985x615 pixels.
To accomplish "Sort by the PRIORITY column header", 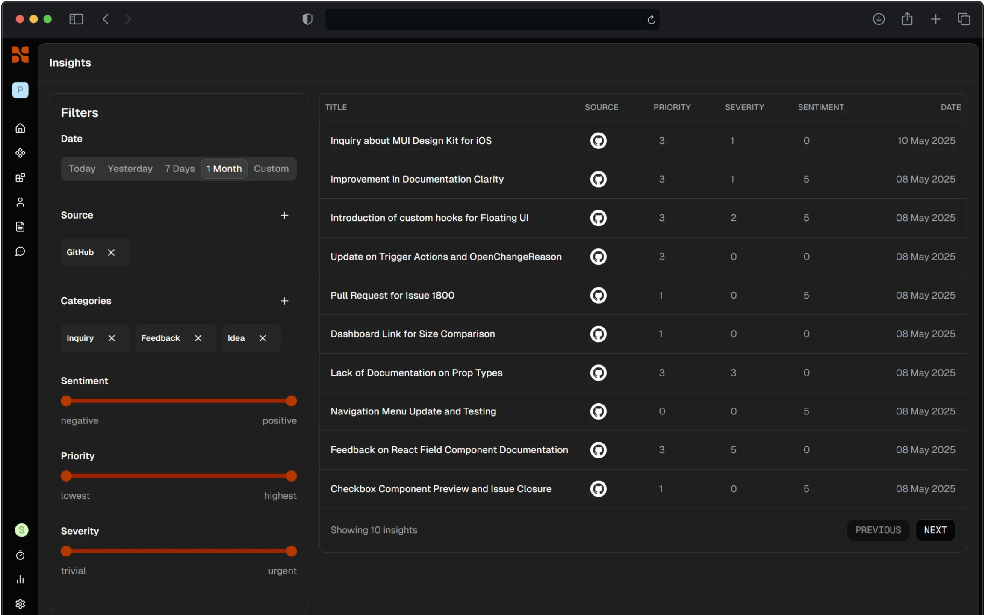I will click(672, 107).
